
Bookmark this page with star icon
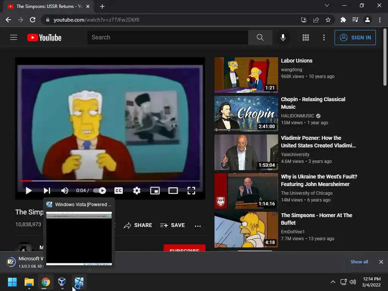coord(328,20)
